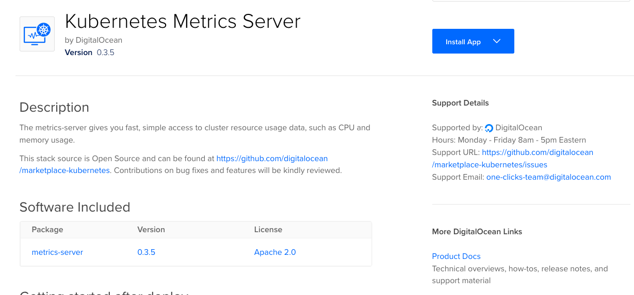Click the 0.3.5 version link in table

pyautogui.click(x=146, y=252)
